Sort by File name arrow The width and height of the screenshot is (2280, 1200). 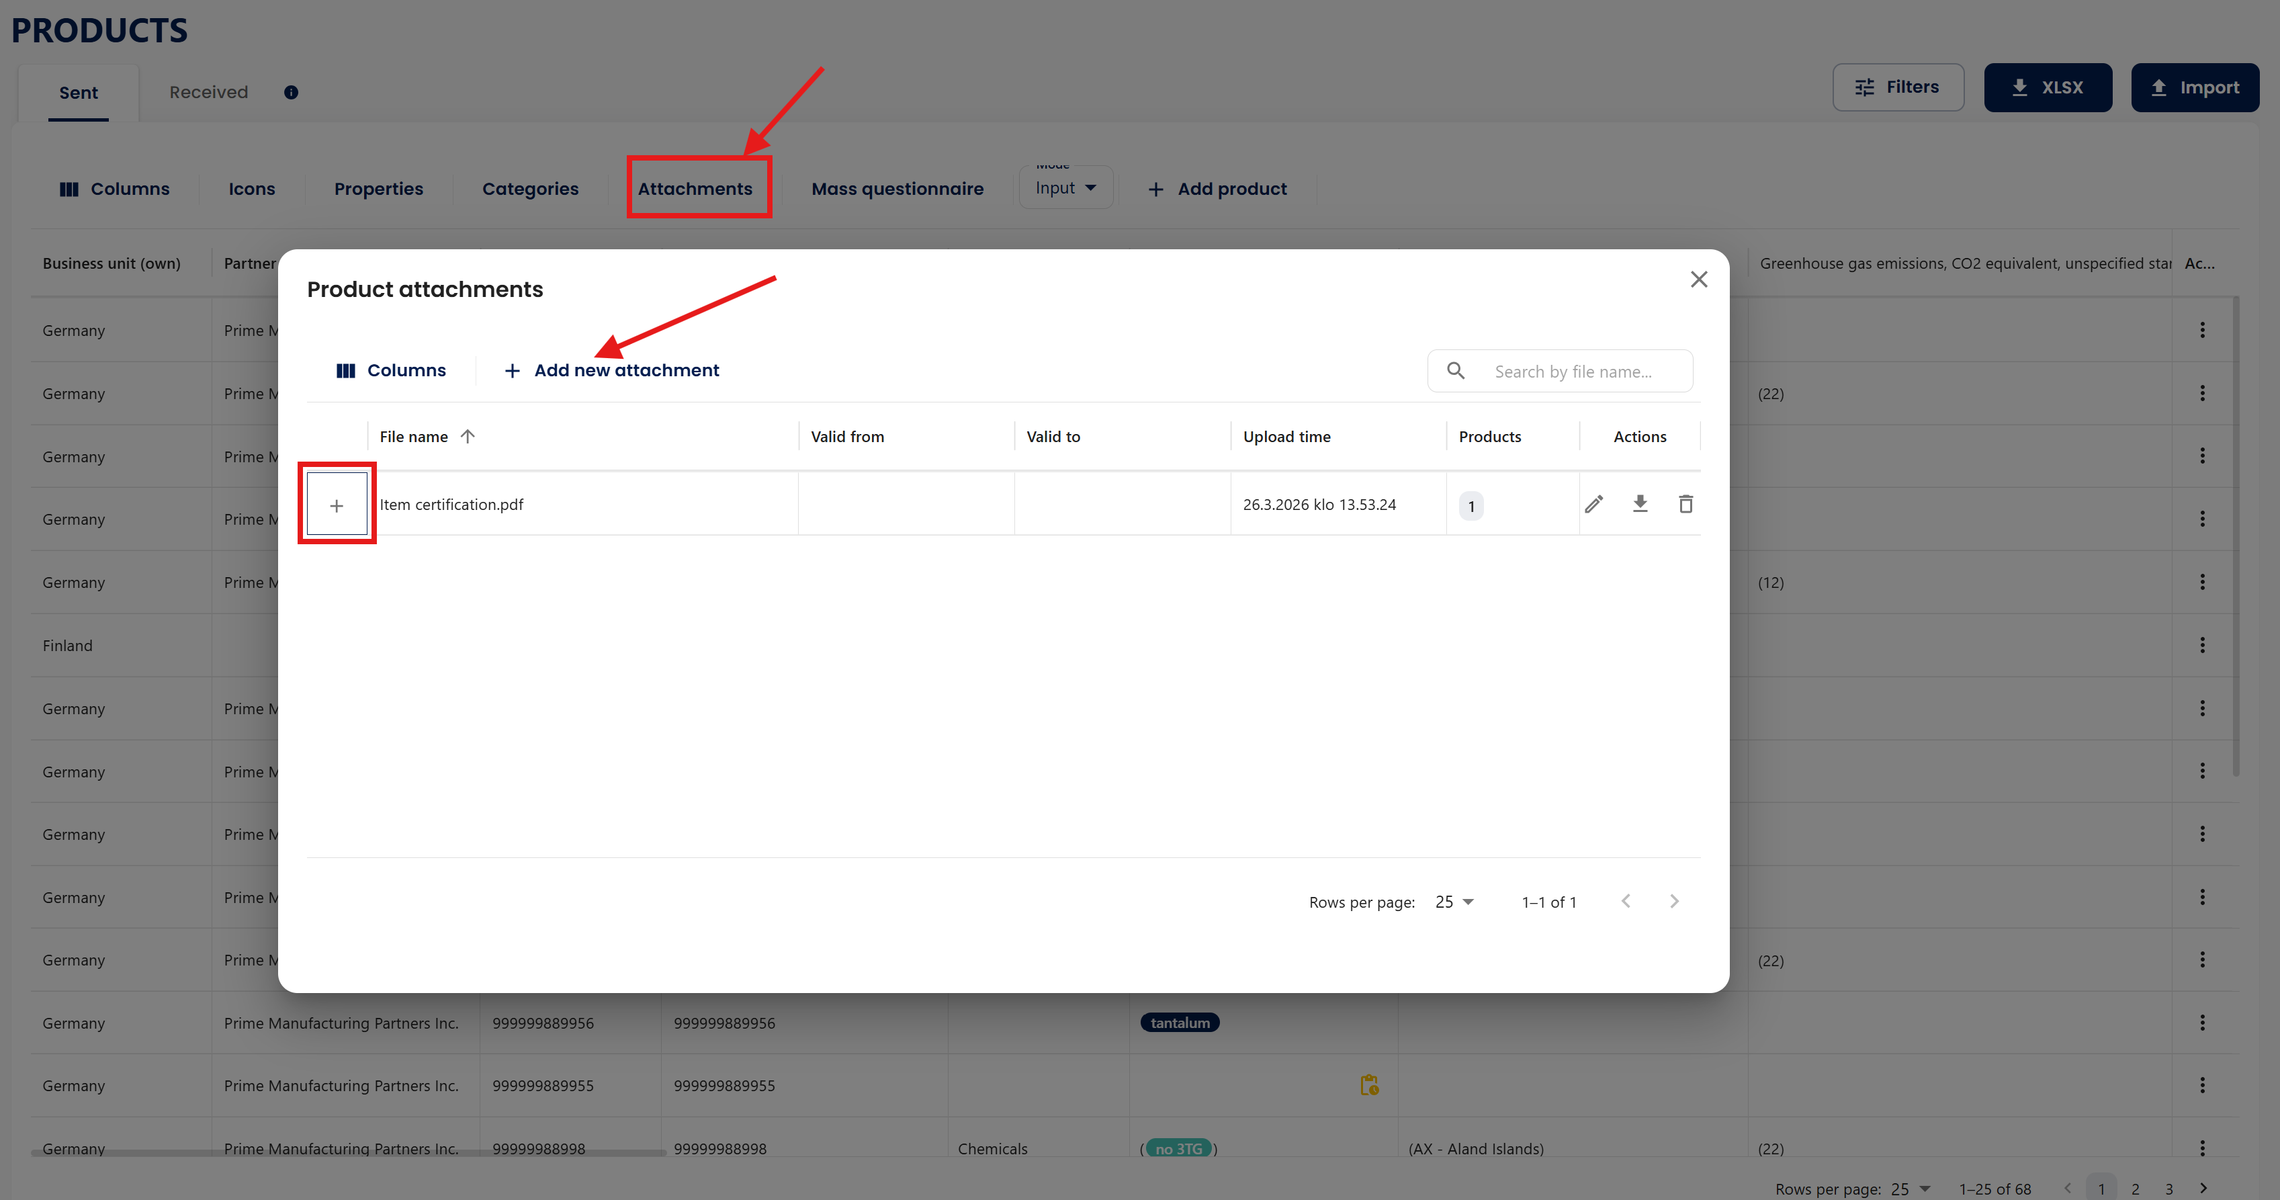coord(468,436)
